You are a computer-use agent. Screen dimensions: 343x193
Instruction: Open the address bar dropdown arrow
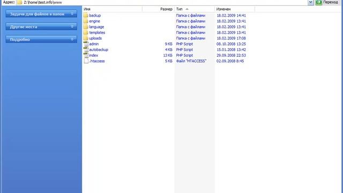[311, 2]
